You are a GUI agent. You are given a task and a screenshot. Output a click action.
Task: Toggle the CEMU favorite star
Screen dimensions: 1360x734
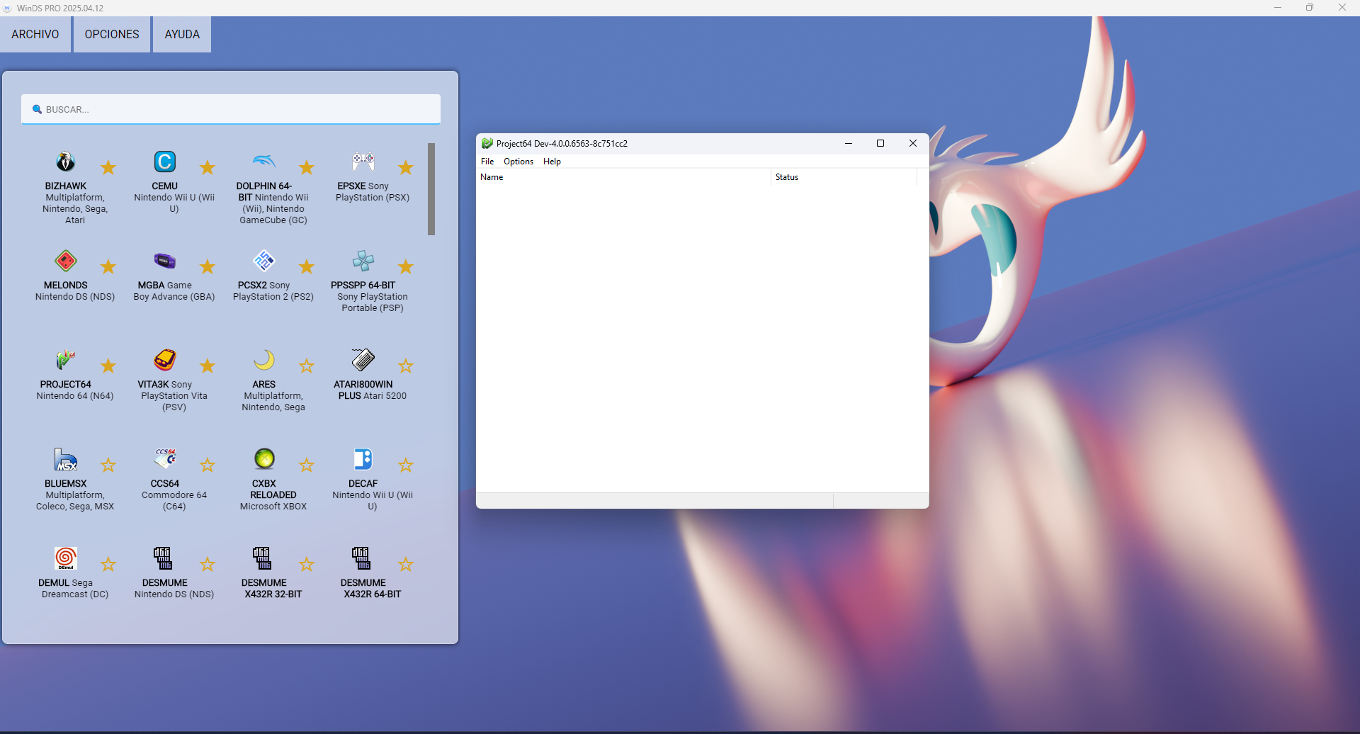click(208, 167)
